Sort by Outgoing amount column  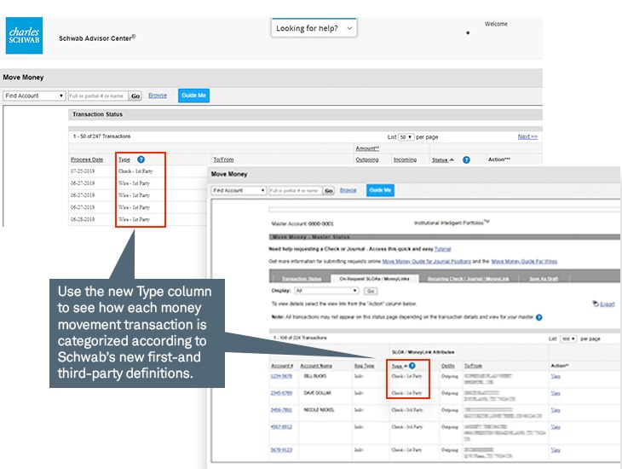367,159
